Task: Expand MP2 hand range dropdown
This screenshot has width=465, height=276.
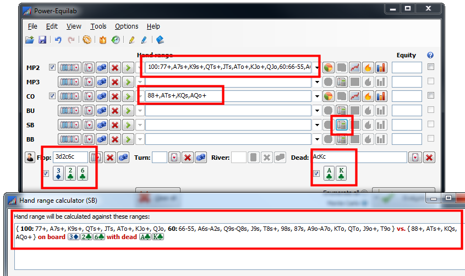Action: [x=317, y=68]
